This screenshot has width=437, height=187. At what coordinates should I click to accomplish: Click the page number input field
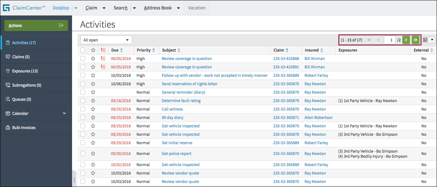(x=390, y=40)
